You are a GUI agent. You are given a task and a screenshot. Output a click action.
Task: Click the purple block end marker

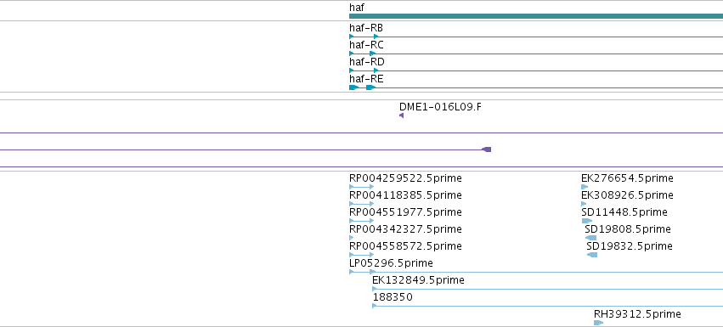click(x=487, y=149)
